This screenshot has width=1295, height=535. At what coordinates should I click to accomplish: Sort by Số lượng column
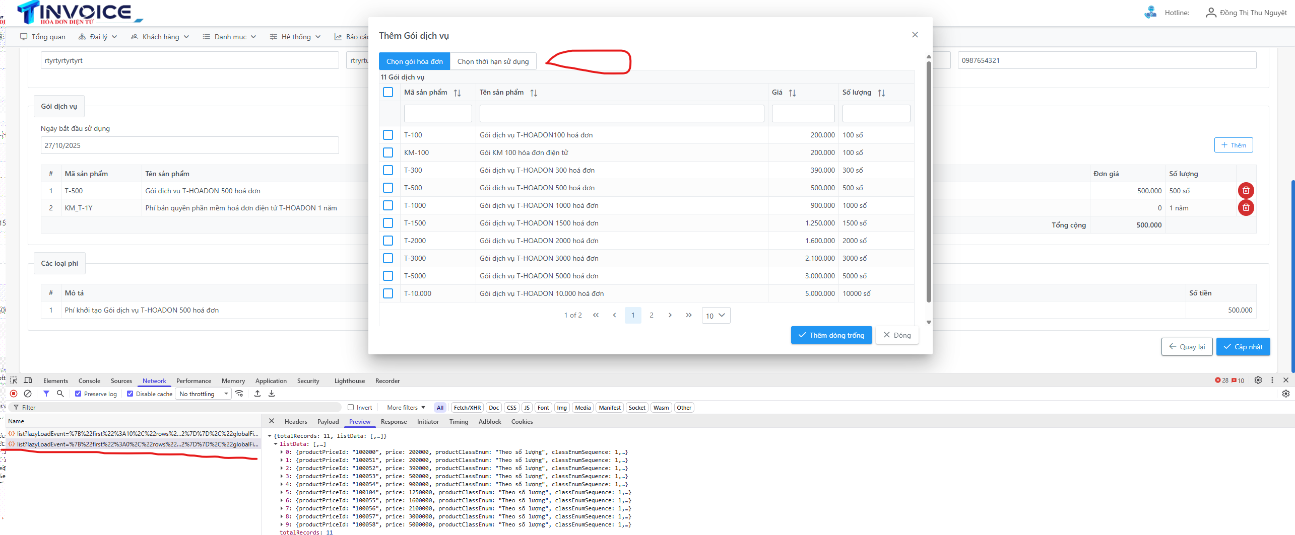pos(881,93)
